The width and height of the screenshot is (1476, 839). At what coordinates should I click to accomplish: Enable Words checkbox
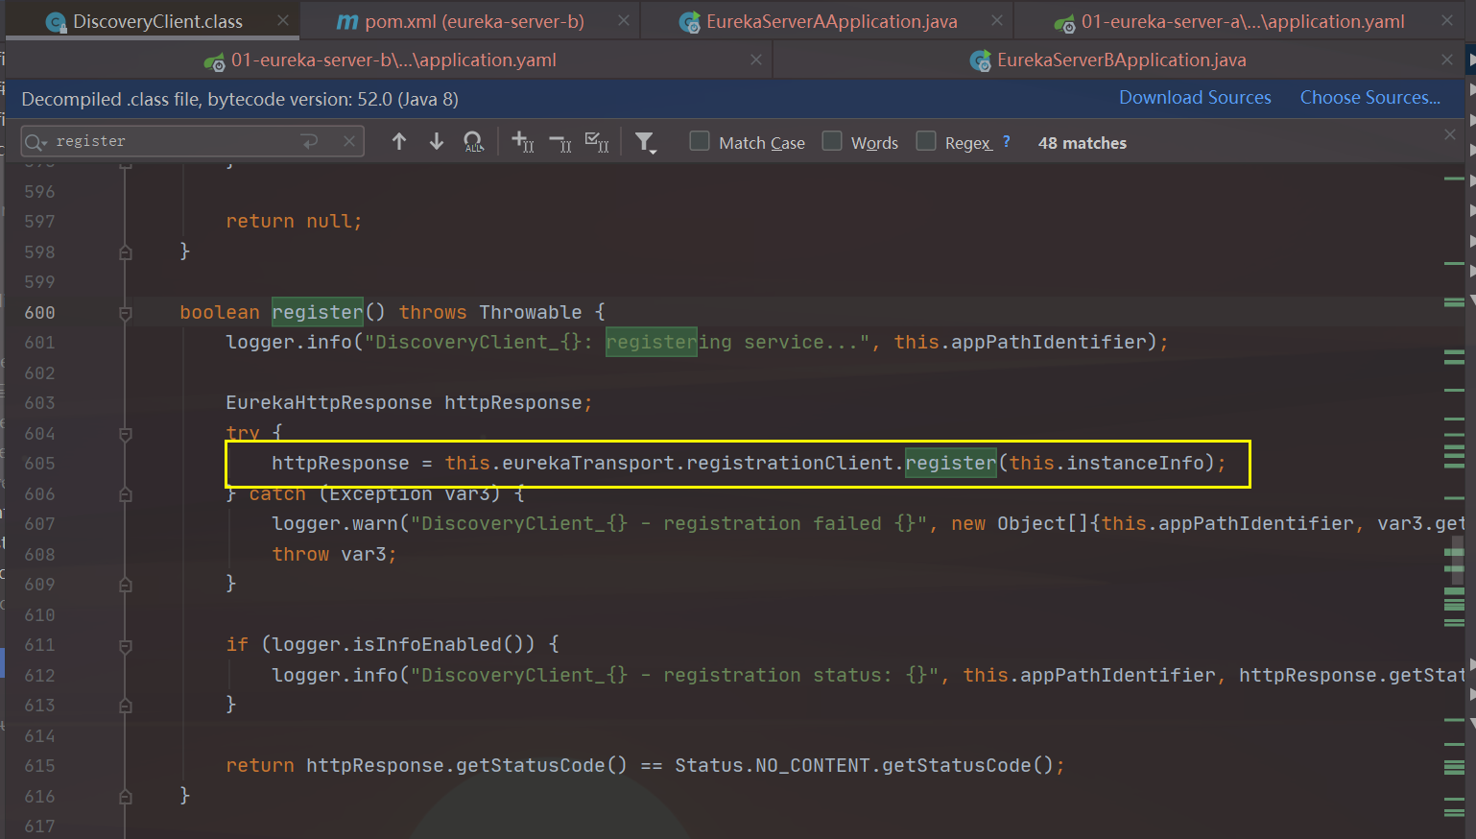(x=832, y=141)
